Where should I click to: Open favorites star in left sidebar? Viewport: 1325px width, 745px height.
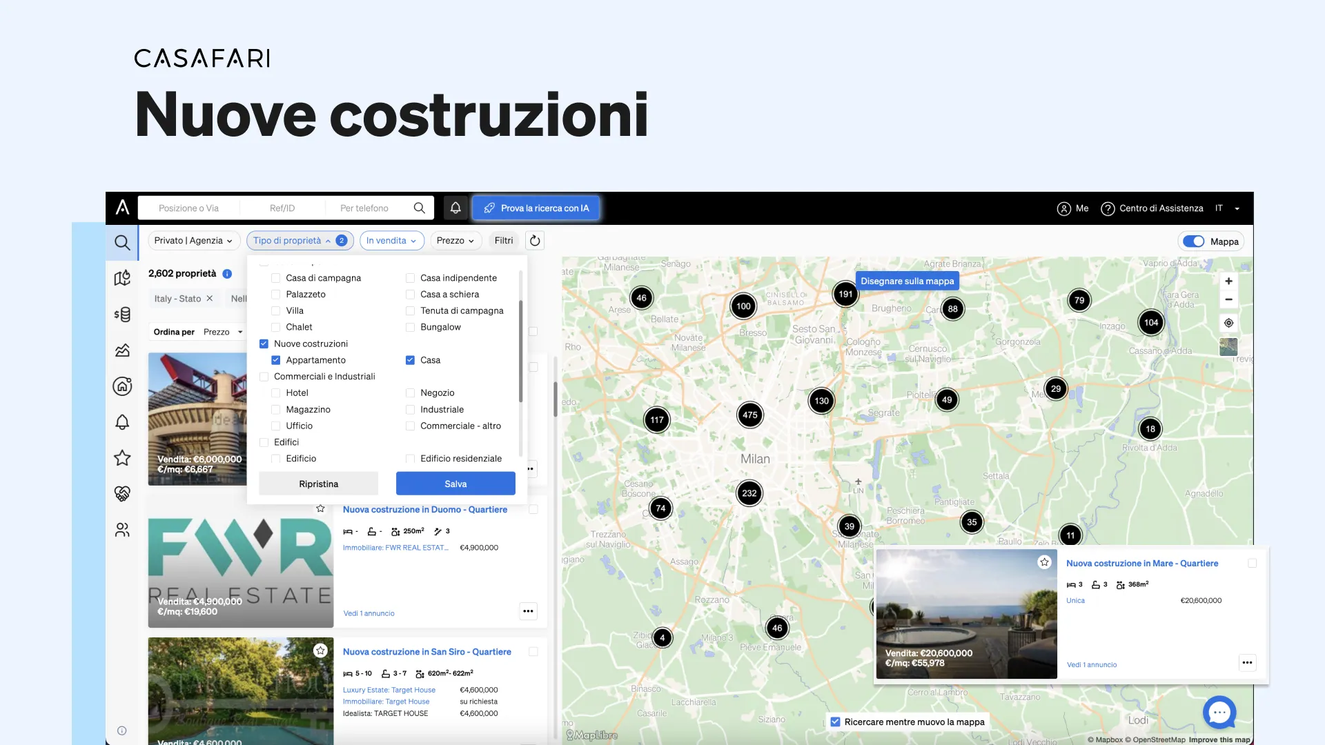pyautogui.click(x=122, y=458)
